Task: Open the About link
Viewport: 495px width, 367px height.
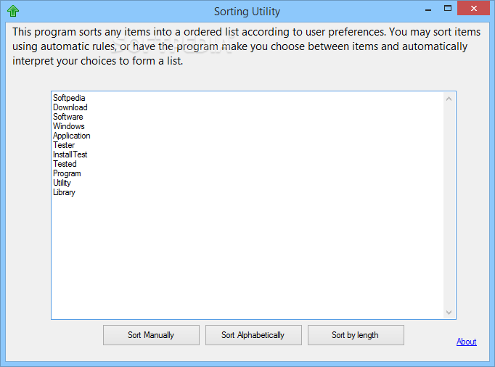Action: pos(466,342)
